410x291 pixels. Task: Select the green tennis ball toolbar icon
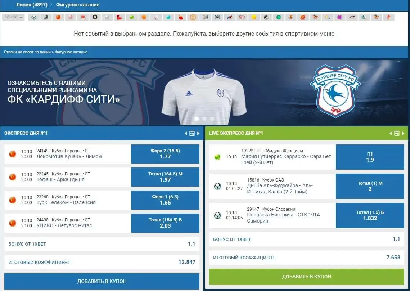[131, 17]
